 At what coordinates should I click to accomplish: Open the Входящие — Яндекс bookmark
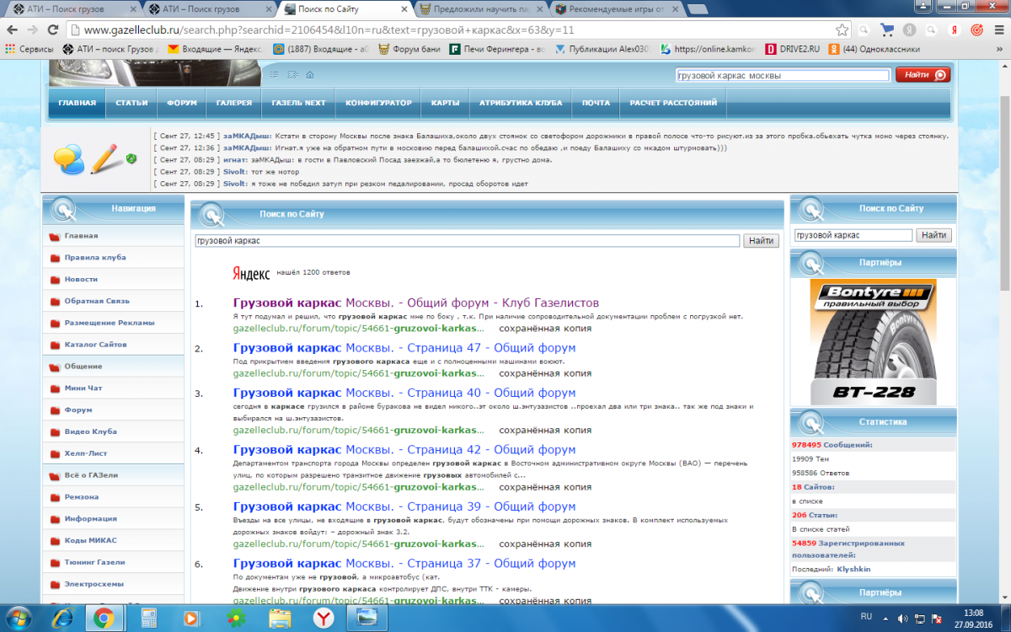click(x=215, y=49)
